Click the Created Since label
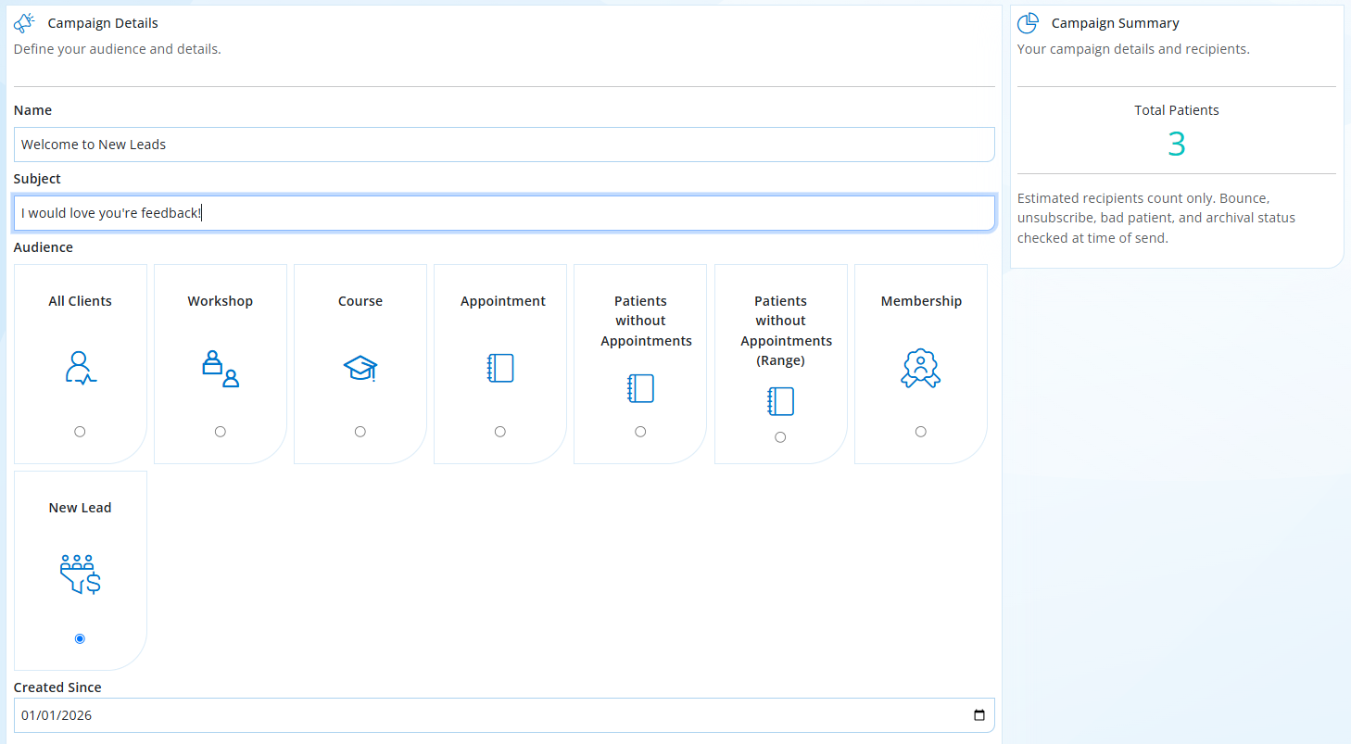The width and height of the screenshot is (1351, 744). [x=57, y=687]
